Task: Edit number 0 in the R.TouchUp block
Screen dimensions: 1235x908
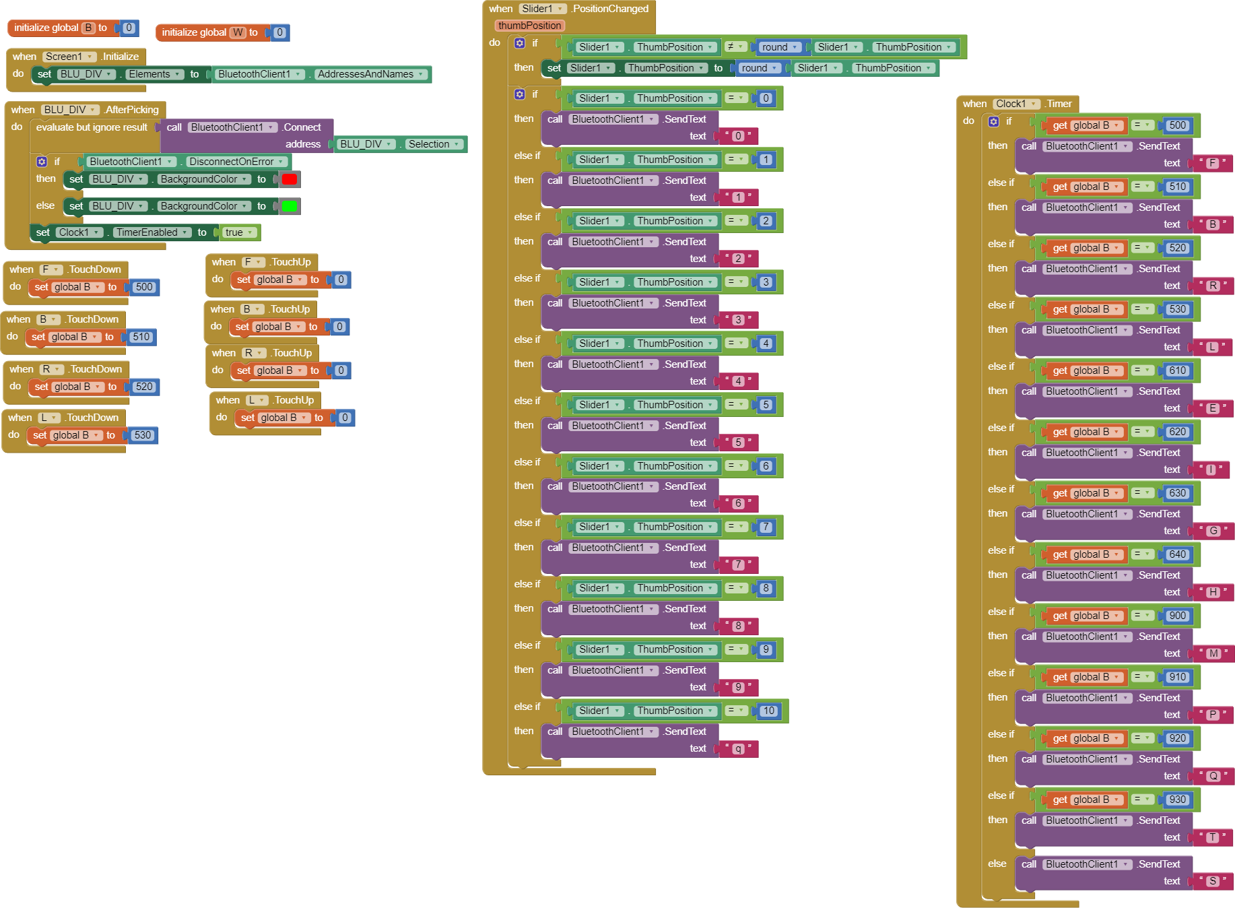Action: 341,370
